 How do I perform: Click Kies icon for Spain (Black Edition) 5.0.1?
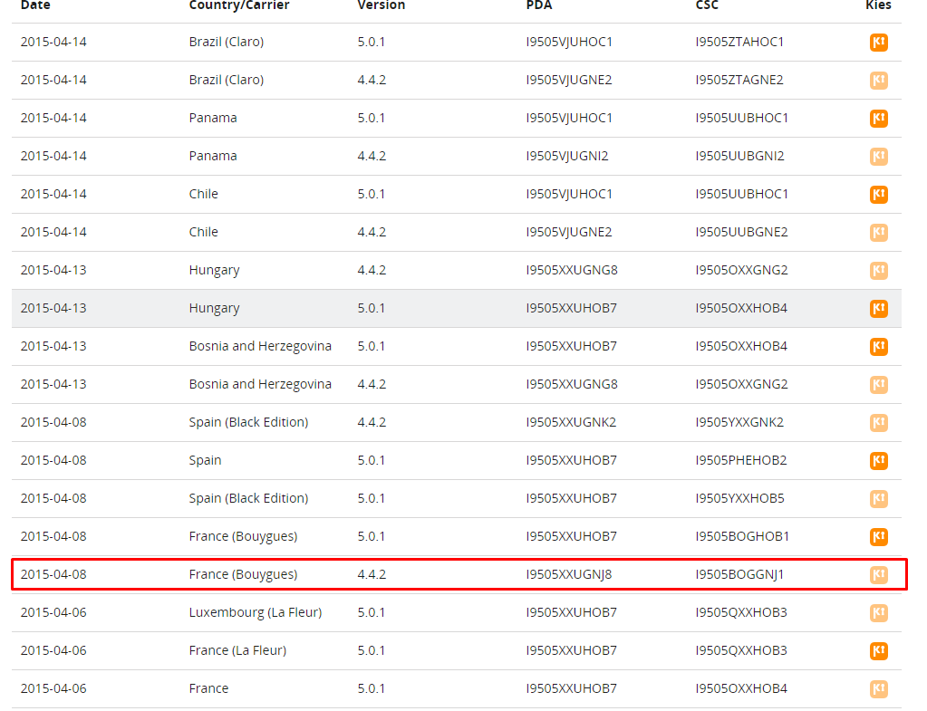tap(879, 498)
